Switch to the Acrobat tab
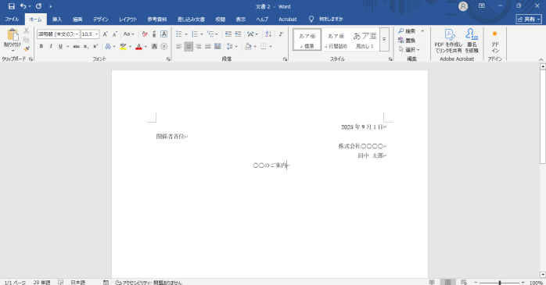 [288, 19]
